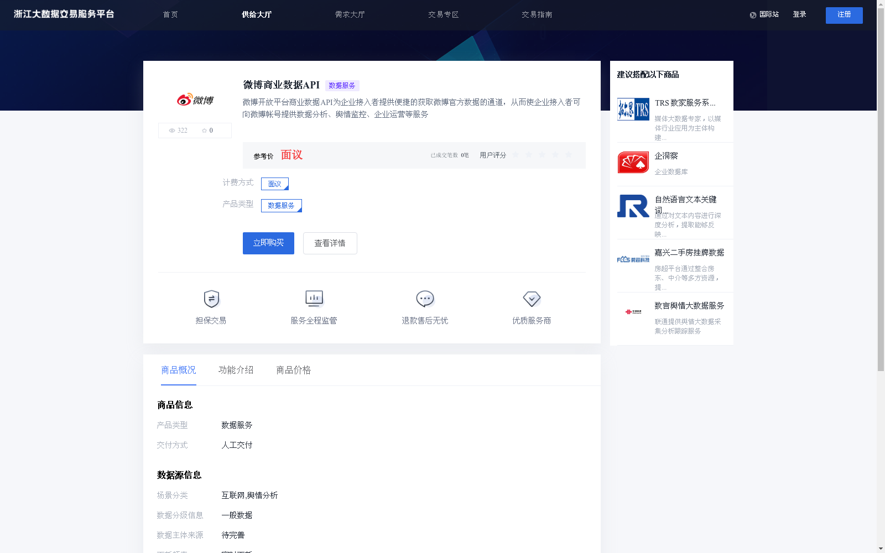Open the 自然语言文本关键词 blue R logo
The image size is (885, 553).
pos(633,206)
